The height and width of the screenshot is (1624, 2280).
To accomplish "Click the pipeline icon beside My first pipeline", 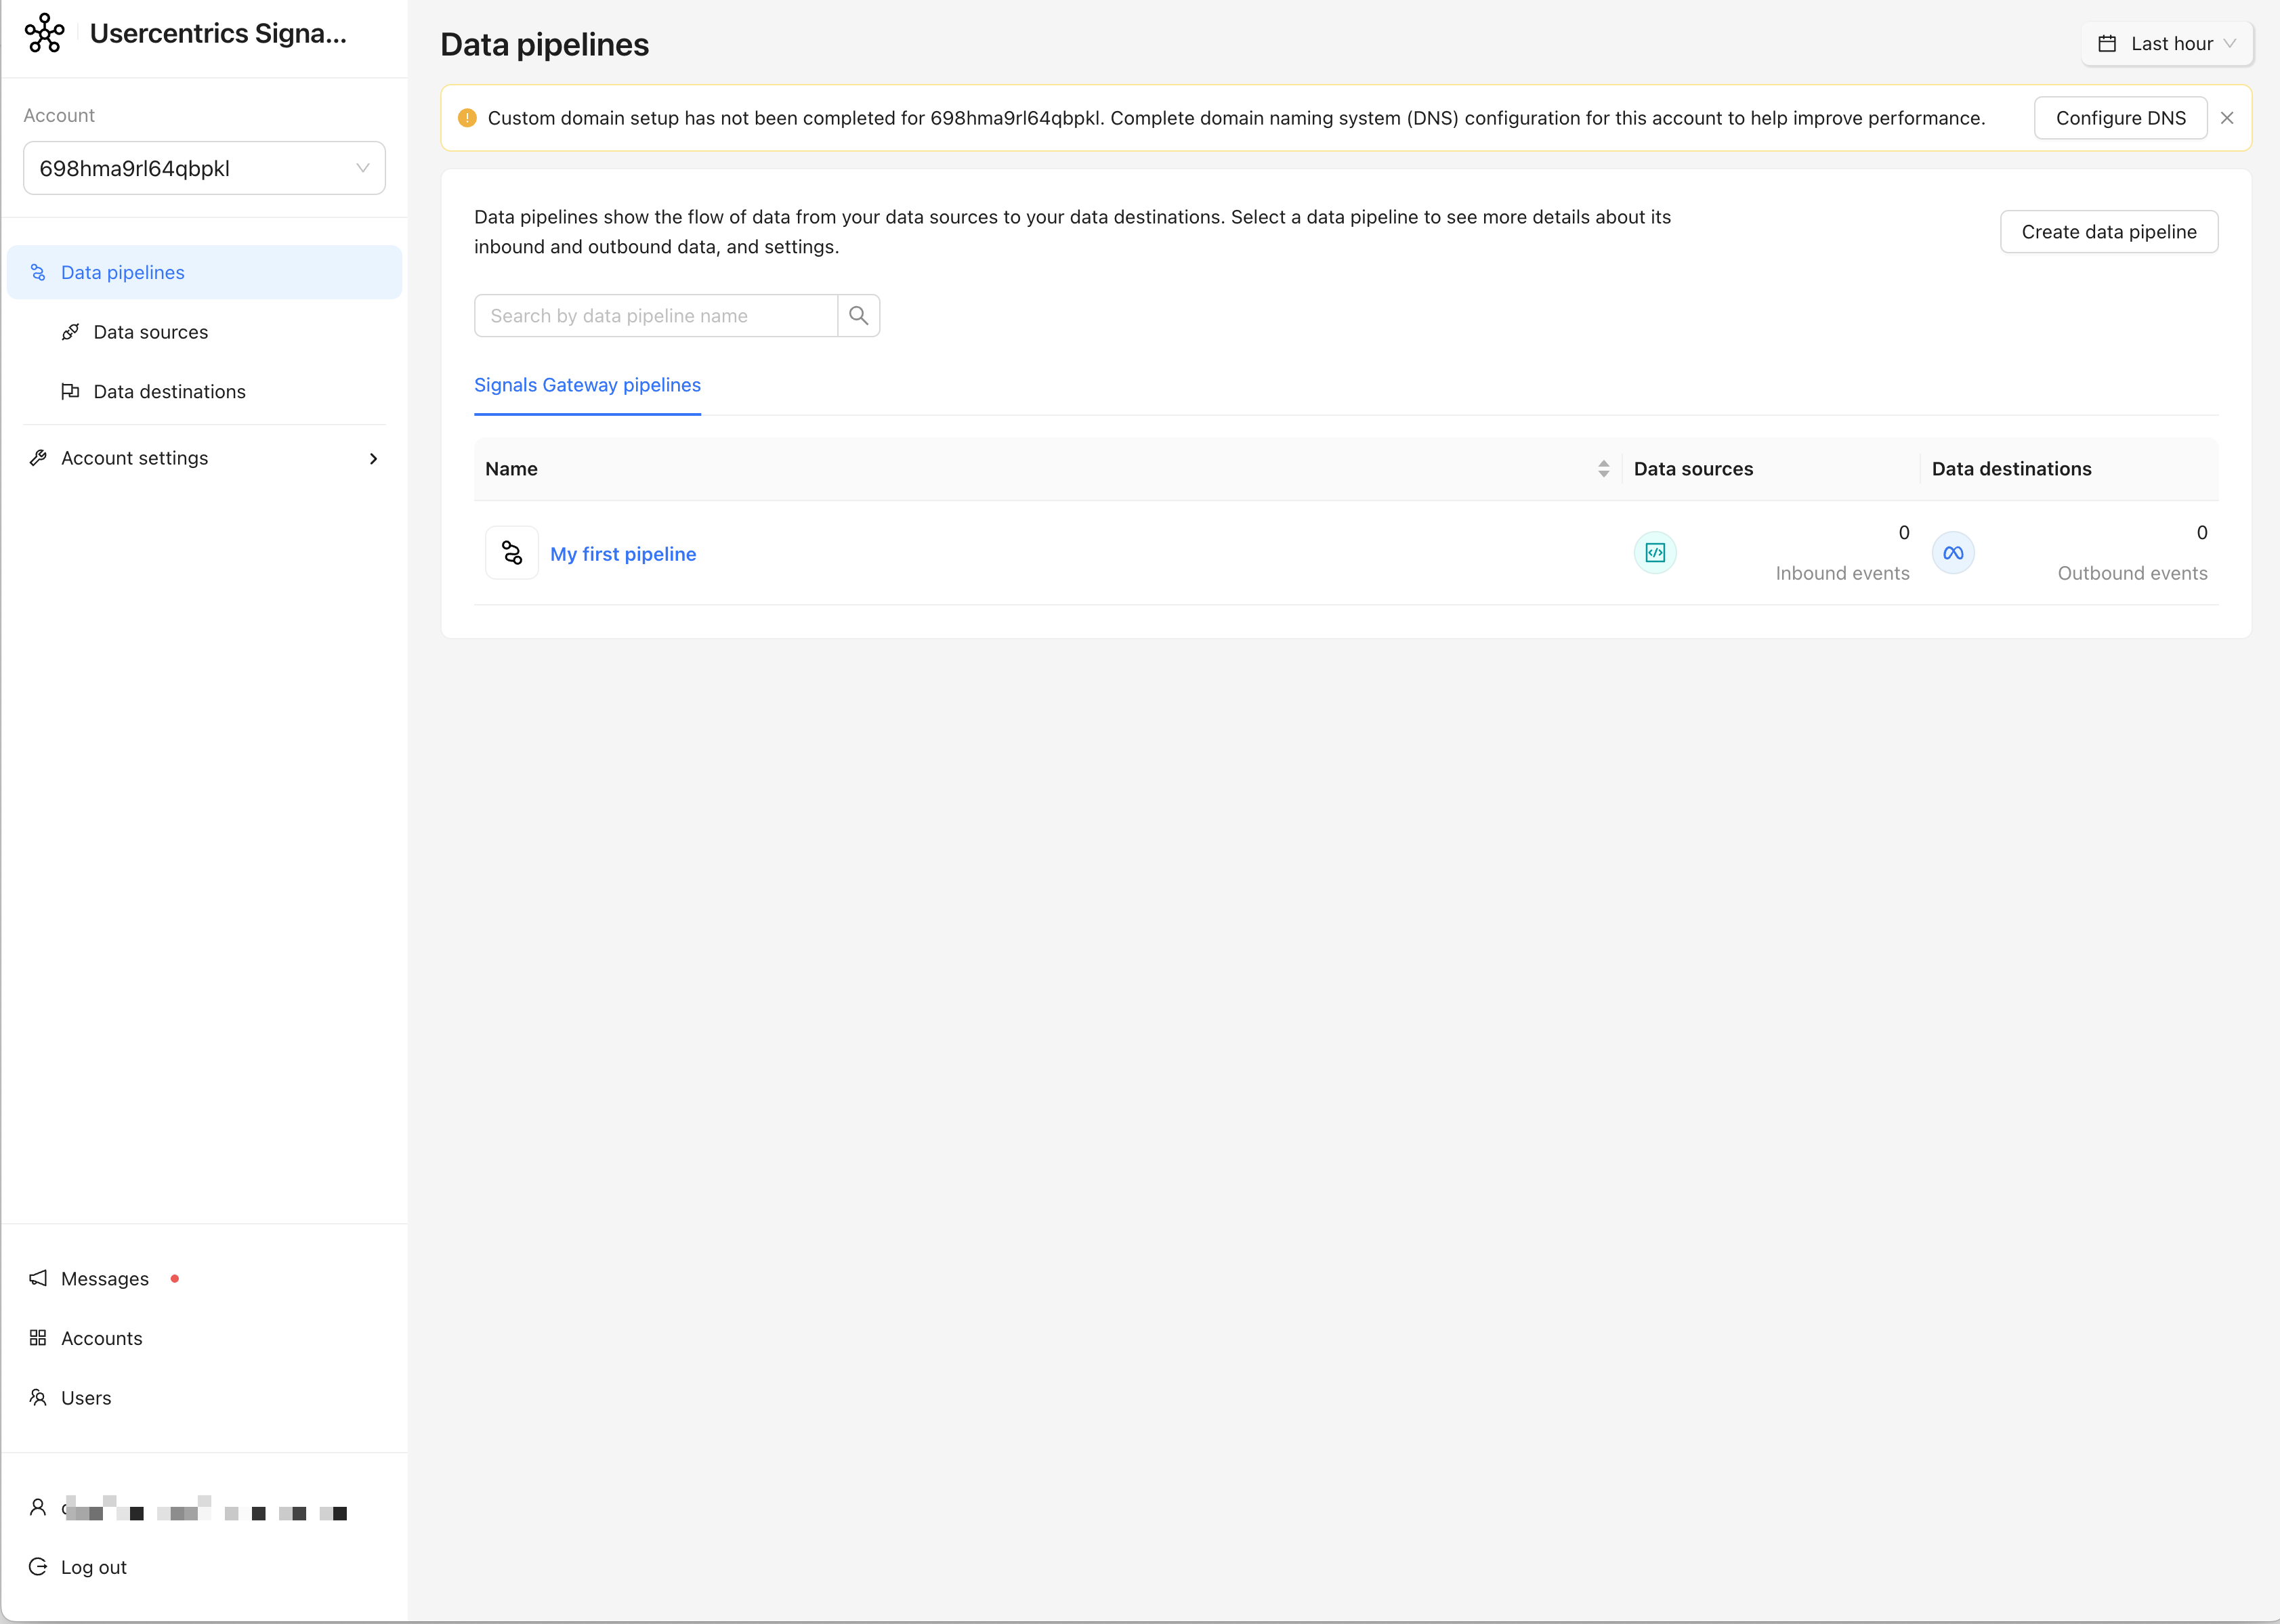I will 512,553.
